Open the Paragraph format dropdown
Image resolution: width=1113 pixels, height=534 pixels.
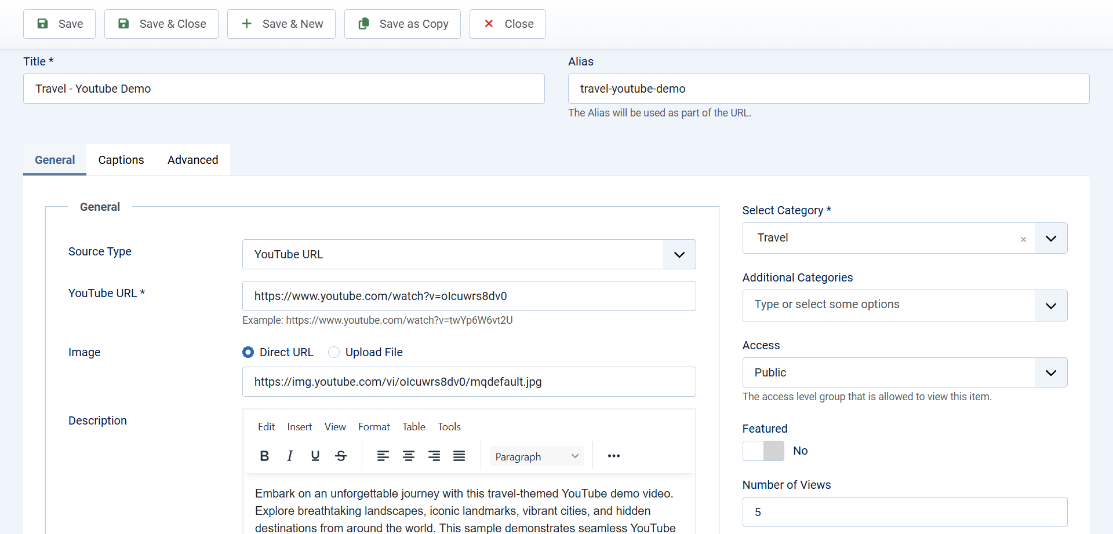537,456
